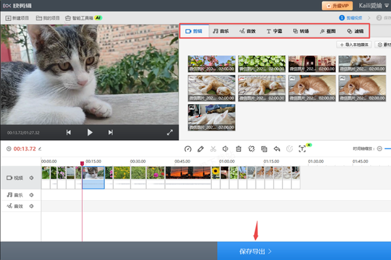
Task: Select the sunset clip on the timeline
Action: 188,177
